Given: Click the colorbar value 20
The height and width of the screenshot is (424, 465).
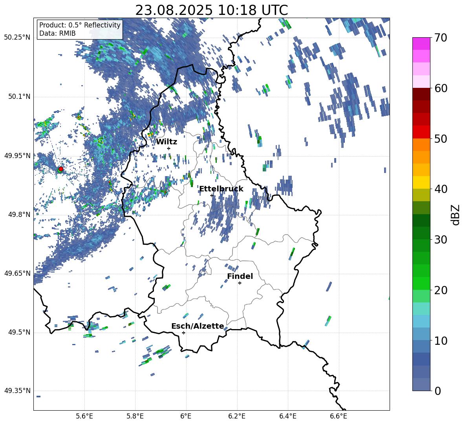Looking at the screenshot, I should [x=441, y=290].
